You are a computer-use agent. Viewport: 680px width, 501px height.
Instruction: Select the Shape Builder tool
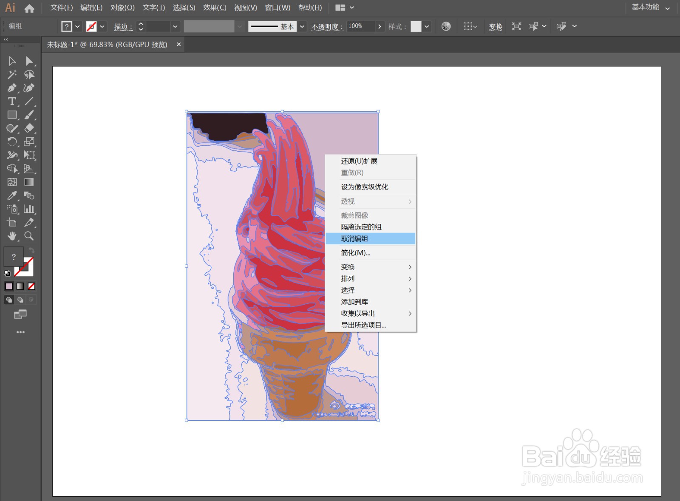(12, 169)
